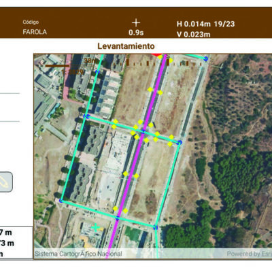272x272 pixels.
Task: Select the green cross position marker
Action: (x=96, y=227)
